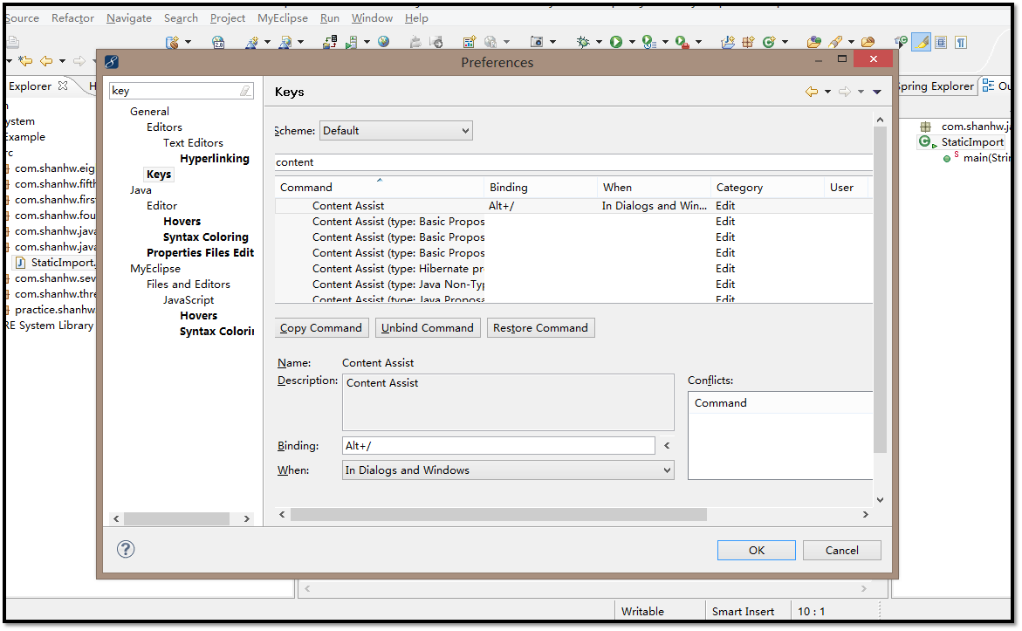Open the MyEclipse menu

(282, 18)
